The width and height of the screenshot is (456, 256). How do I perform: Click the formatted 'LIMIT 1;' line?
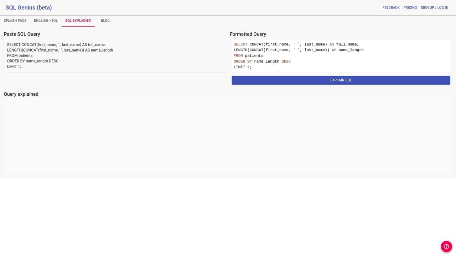pos(243,67)
